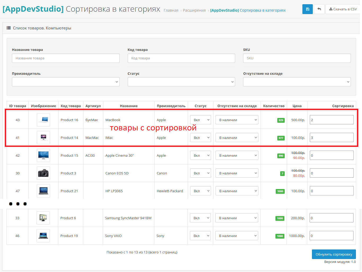The width and height of the screenshot is (362, 272).
Task: Click the iMac product thumbnail image
Action: click(x=43, y=138)
